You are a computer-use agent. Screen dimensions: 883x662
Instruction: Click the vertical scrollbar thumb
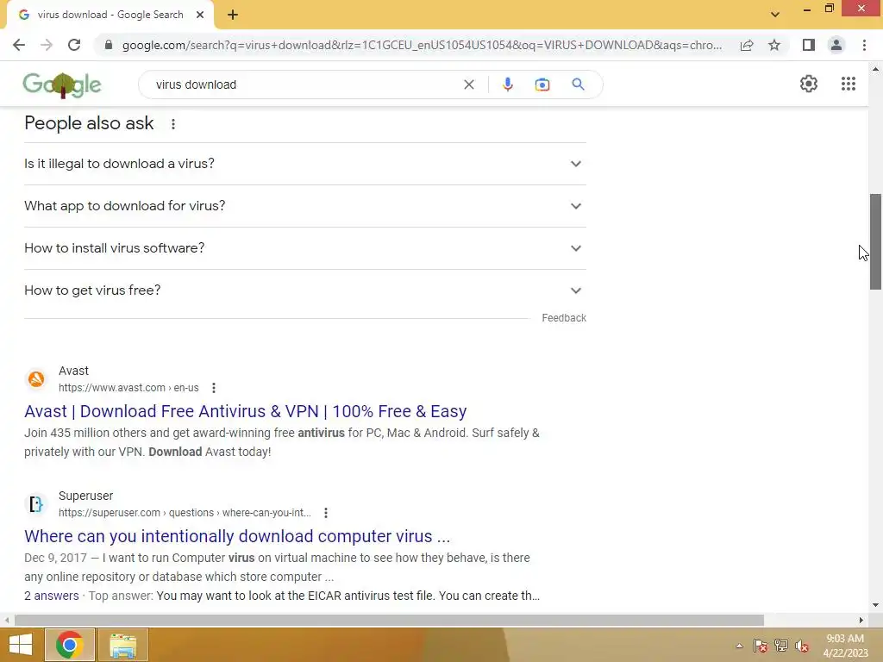875,241
